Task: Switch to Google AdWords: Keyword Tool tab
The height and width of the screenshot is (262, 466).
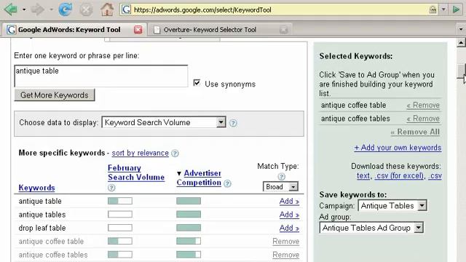Action: point(69,30)
